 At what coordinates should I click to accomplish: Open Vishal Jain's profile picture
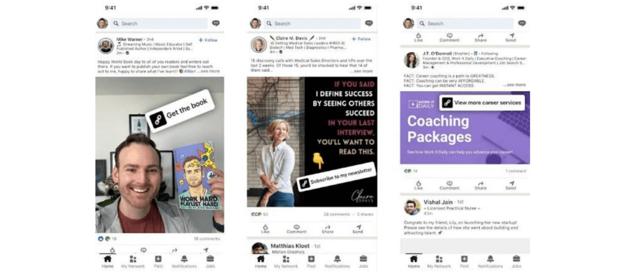click(412, 207)
